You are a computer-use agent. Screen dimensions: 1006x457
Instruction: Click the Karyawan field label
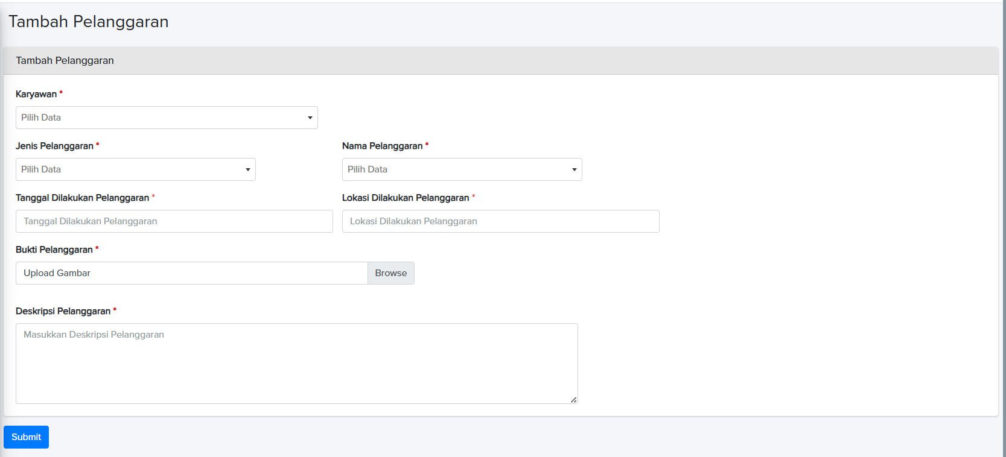point(36,94)
